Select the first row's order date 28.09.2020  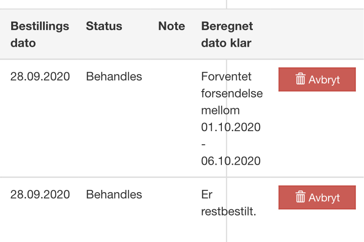tap(40, 76)
